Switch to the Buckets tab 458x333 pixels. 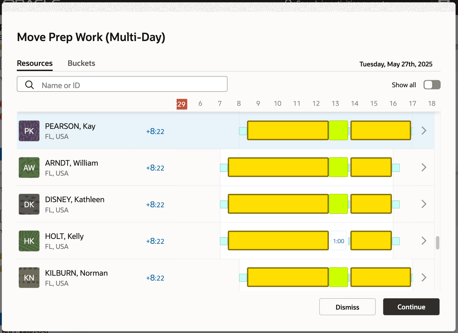81,63
